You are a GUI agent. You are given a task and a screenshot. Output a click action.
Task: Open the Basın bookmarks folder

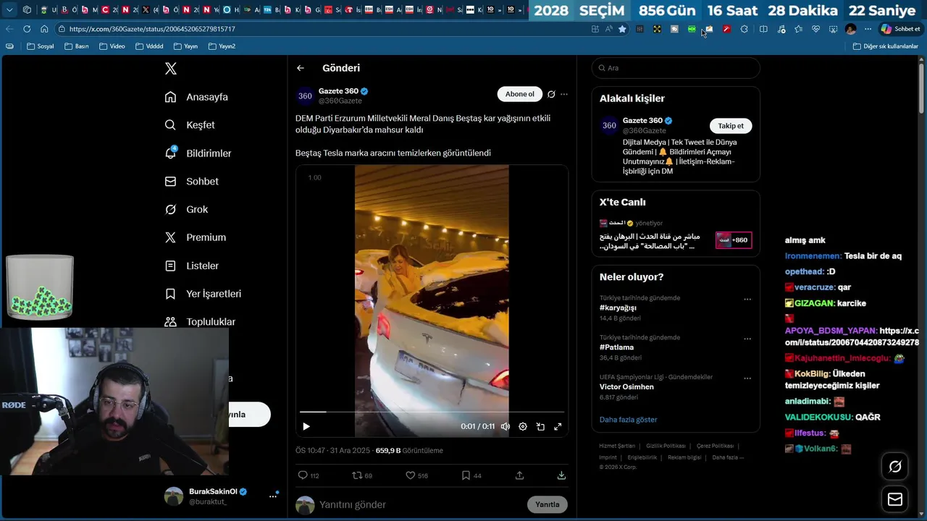pyautogui.click(x=77, y=46)
